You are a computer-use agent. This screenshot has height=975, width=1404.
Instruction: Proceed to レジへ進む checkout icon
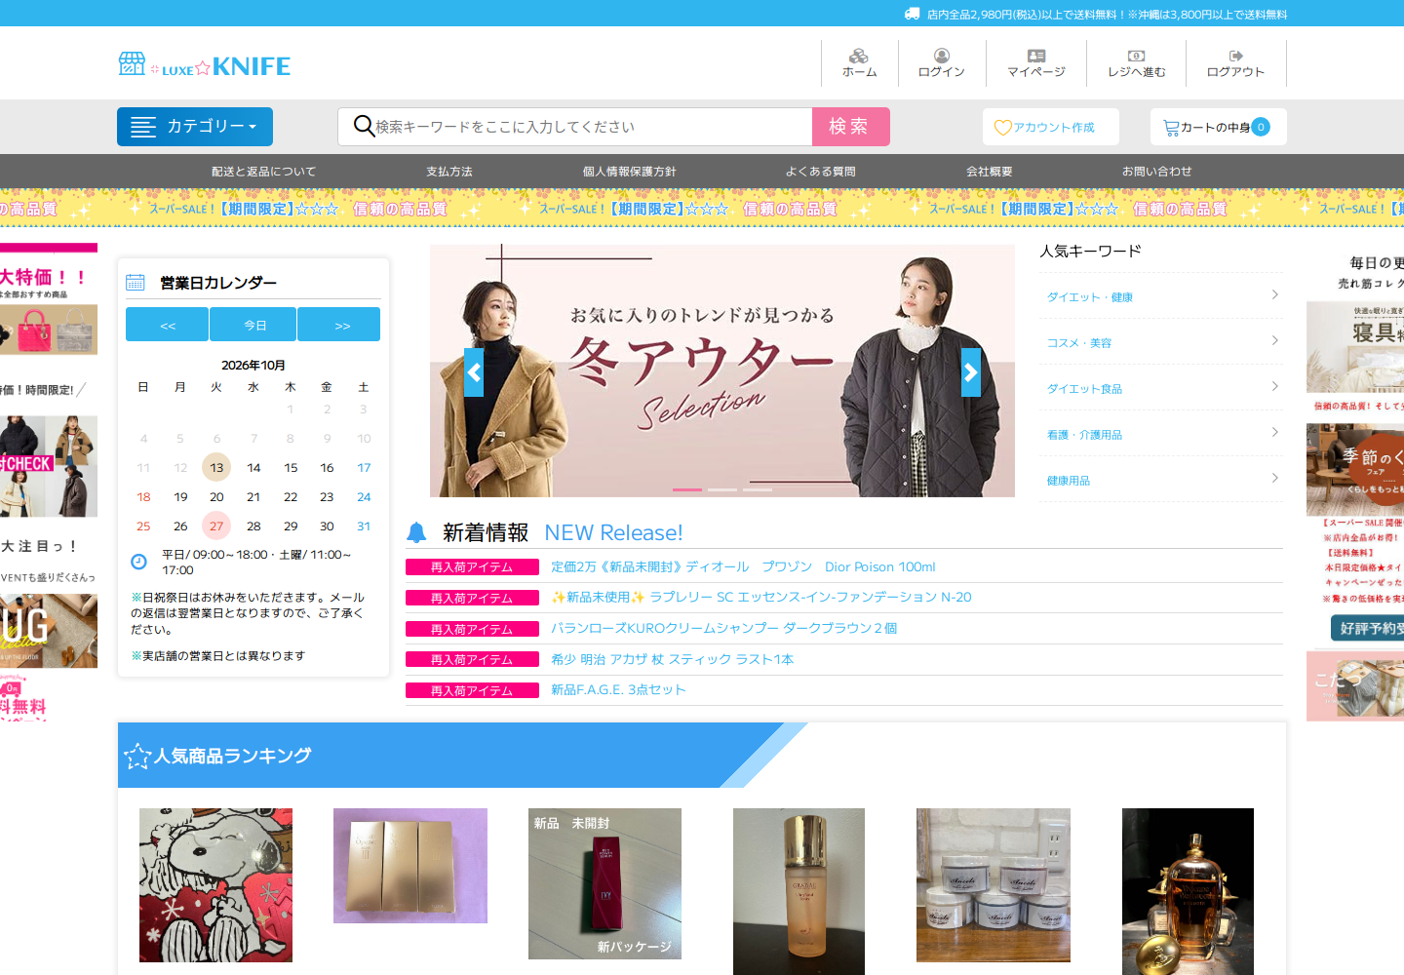[1136, 56]
